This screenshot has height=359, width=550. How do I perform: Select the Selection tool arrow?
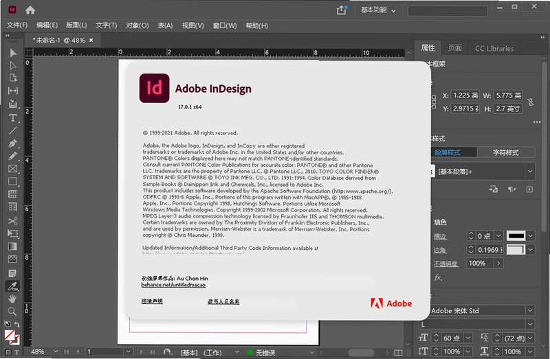pos(13,53)
